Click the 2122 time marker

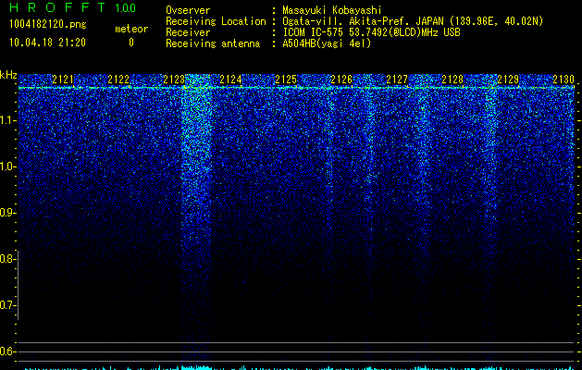pyautogui.click(x=118, y=80)
